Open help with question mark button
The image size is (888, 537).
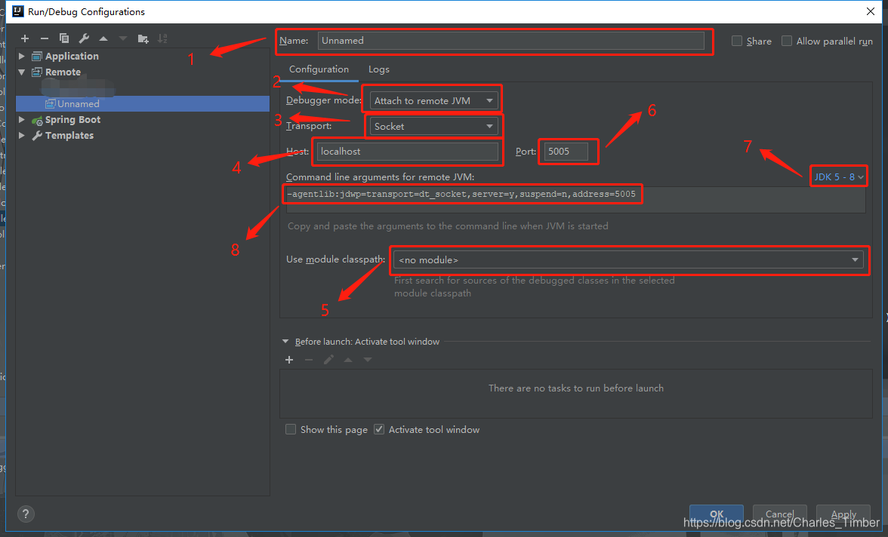tap(26, 514)
